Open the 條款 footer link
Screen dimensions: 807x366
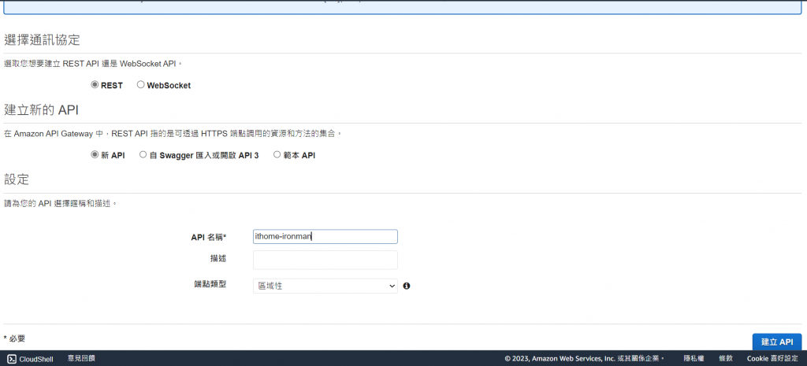point(726,358)
